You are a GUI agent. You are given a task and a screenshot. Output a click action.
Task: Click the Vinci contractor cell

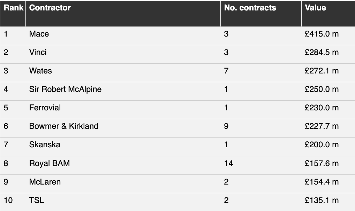pyautogui.click(x=38, y=53)
